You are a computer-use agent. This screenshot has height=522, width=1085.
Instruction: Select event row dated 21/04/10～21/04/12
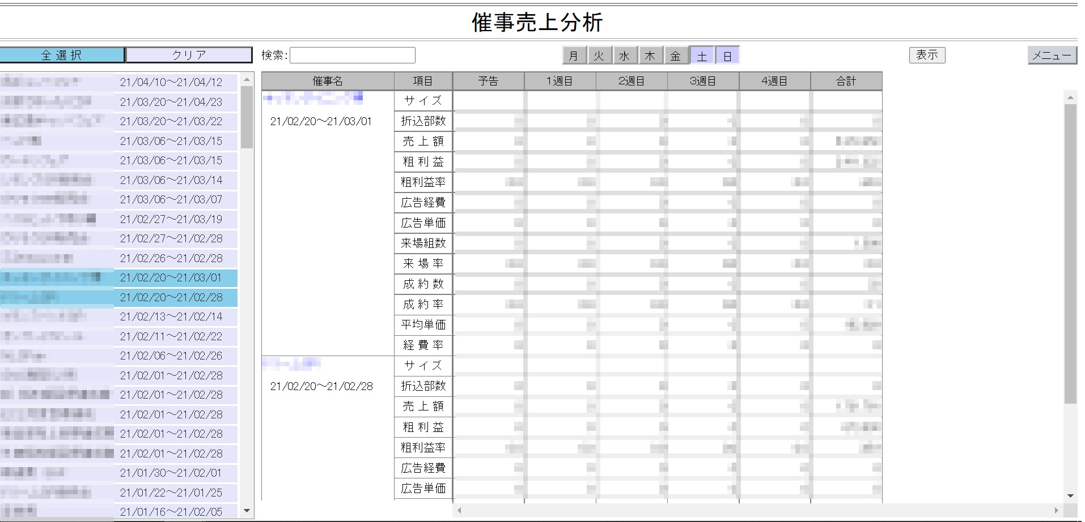(x=118, y=82)
